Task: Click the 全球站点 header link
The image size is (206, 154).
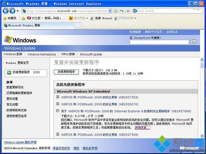Action: [x=172, y=32]
